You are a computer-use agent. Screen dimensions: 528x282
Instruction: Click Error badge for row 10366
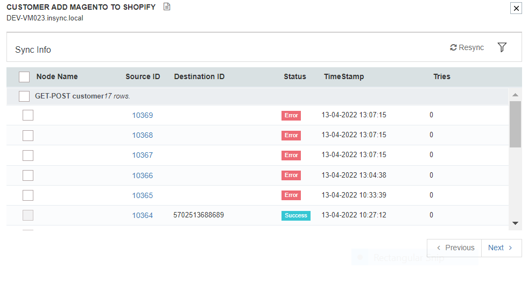pos(291,175)
